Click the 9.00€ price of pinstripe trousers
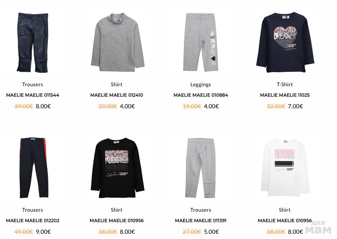337x239 pixels. [x=43, y=232]
